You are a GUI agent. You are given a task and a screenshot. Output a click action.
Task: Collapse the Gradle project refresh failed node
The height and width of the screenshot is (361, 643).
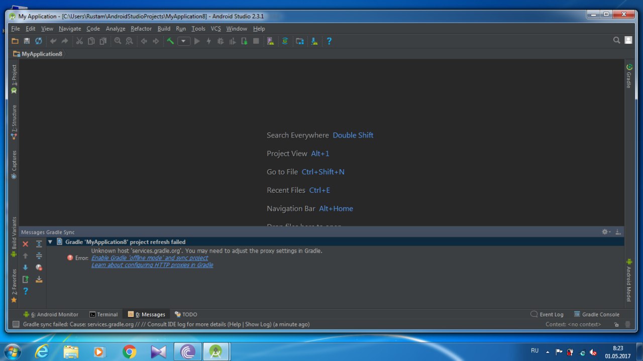[x=50, y=242]
